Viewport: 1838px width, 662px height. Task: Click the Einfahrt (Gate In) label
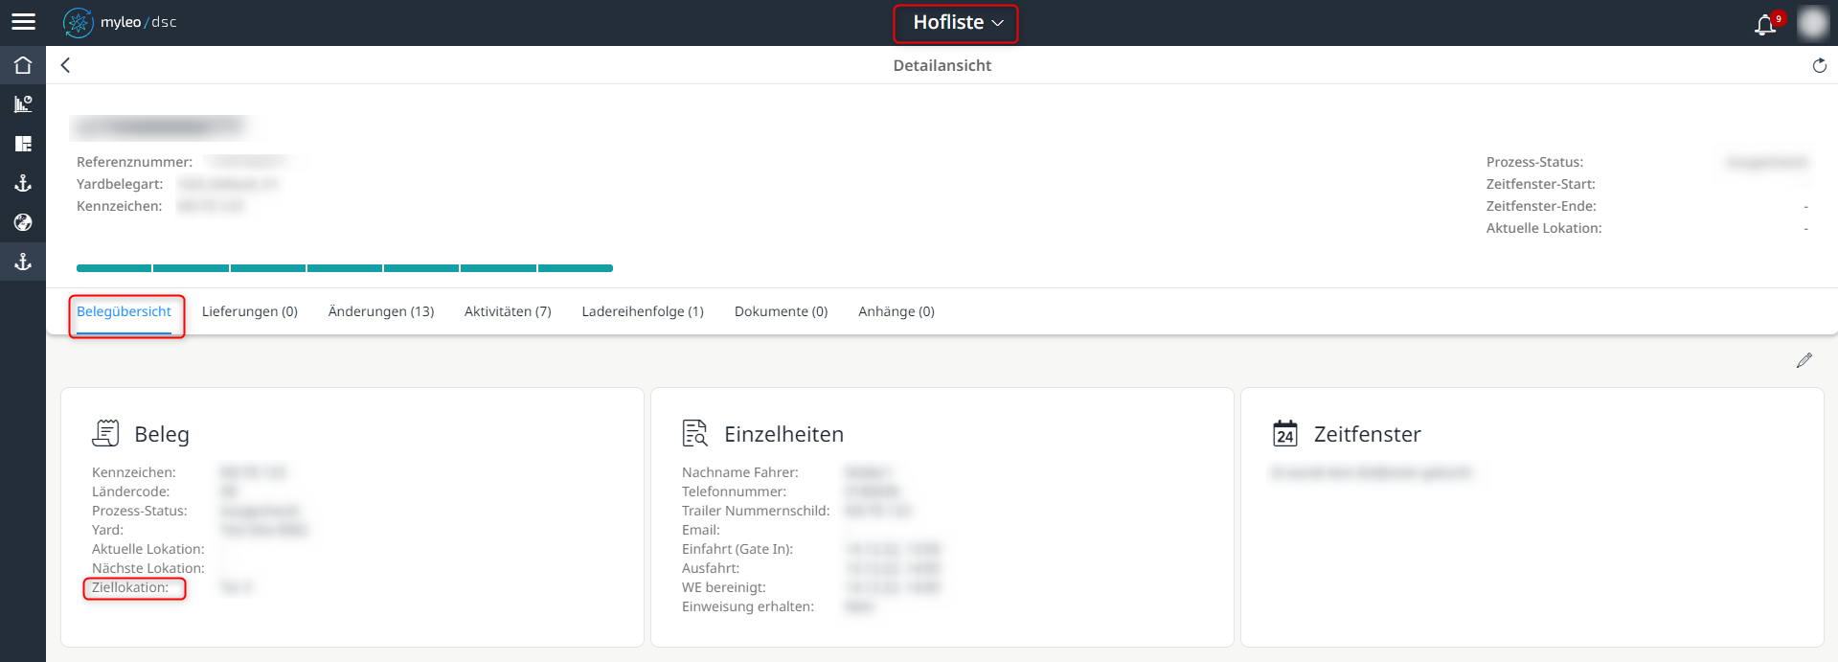coord(737,549)
